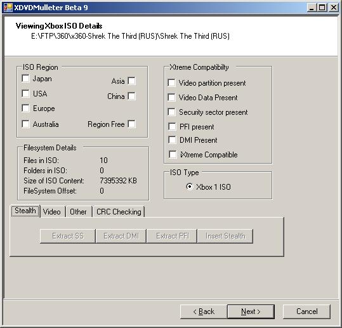Check the Japan region box

point(26,78)
